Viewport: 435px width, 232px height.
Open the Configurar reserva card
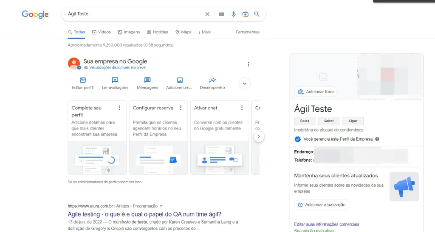coord(158,138)
